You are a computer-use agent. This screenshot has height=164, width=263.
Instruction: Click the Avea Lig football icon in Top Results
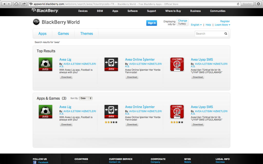coord(45,64)
